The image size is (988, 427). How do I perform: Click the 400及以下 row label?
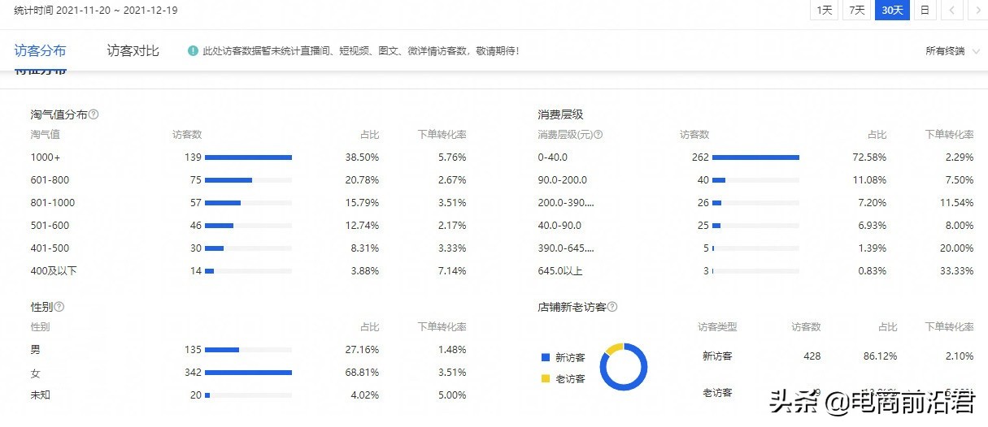[54, 271]
